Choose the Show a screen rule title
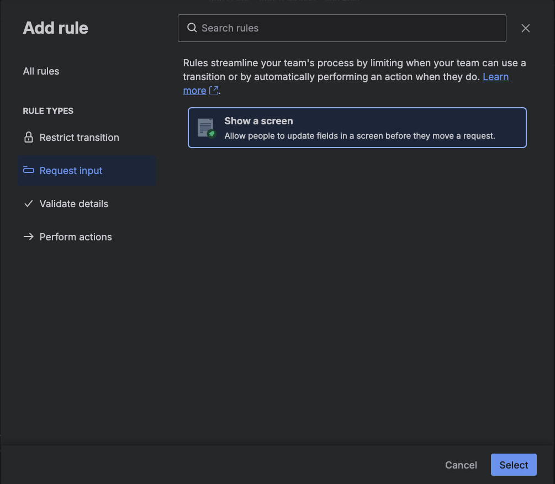This screenshot has height=484, width=555. [x=258, y=121]
